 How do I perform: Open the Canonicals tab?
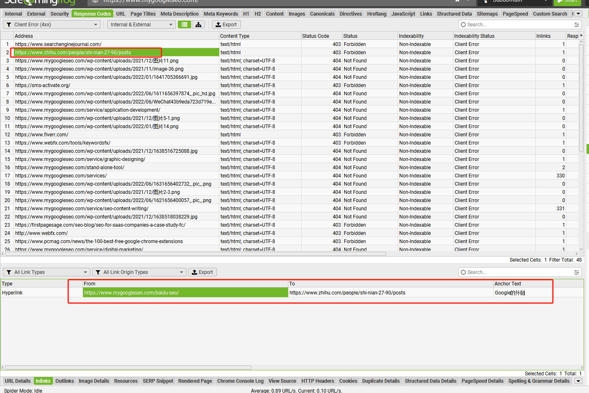tap(322, 14)
